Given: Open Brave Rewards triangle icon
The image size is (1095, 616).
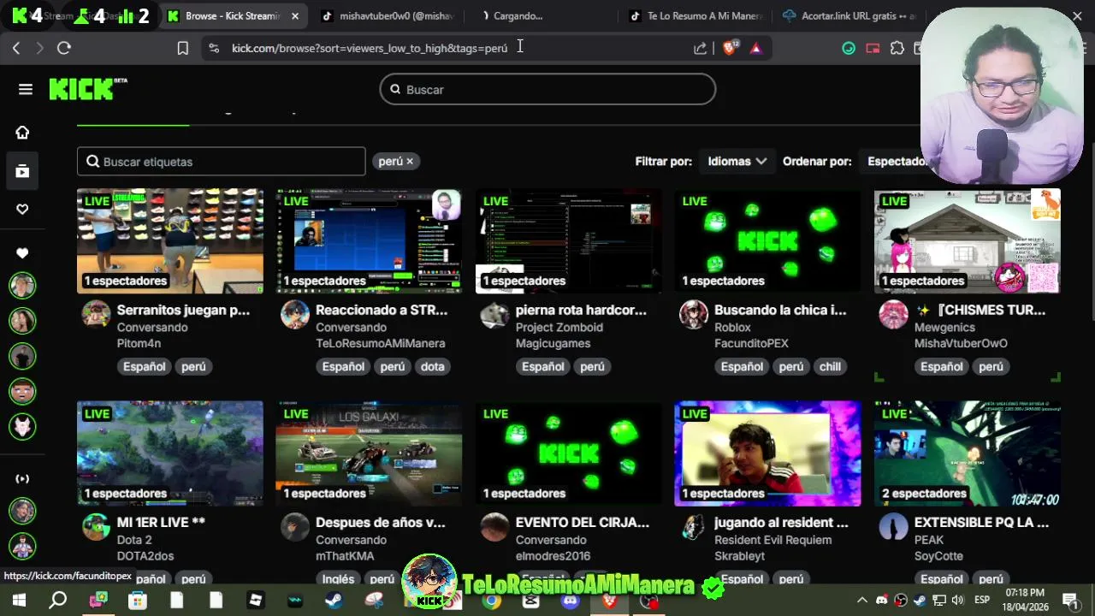Looking at the screenshot, I should click(756, 48).
